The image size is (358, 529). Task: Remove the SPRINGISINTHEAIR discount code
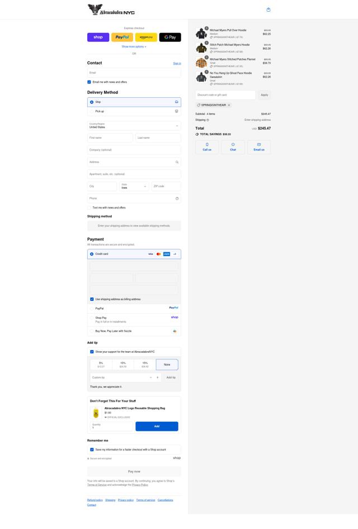click(x=229, y=105)
